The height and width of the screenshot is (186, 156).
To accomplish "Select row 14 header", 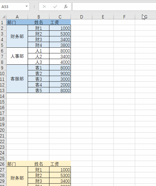I will 3,96.
